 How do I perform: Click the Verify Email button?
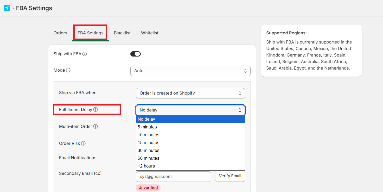230,176
